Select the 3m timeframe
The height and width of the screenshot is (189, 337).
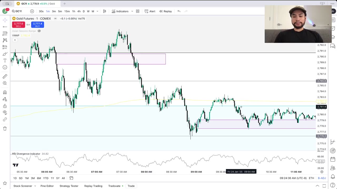(54, 11)
